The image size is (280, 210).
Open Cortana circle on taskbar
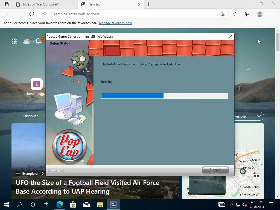33,205
